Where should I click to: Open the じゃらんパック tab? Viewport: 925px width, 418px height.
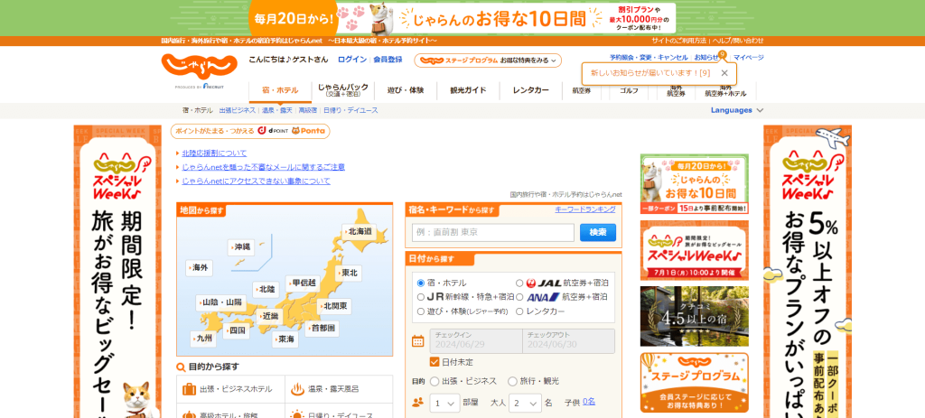(x=342, y=90)
